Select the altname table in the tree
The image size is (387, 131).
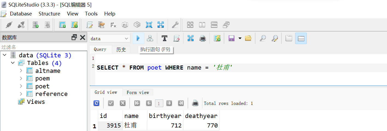[x=48, y=71]
